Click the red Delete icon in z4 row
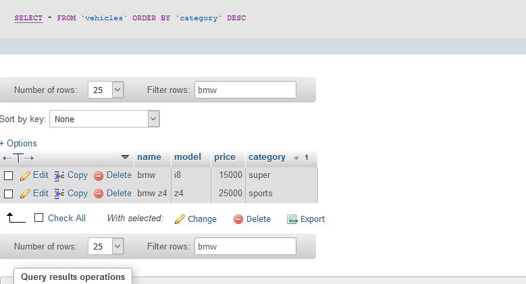 (x=99, y=194)
